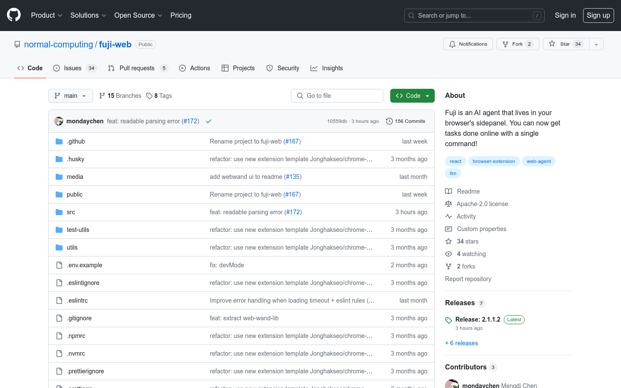
Task: Select the react topic tag
Action: pyautogui.click(x=455, y=161)
